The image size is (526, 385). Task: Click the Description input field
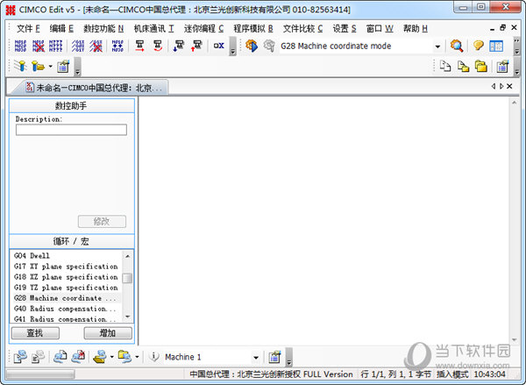pyautogui.click(x=71, y=130)
